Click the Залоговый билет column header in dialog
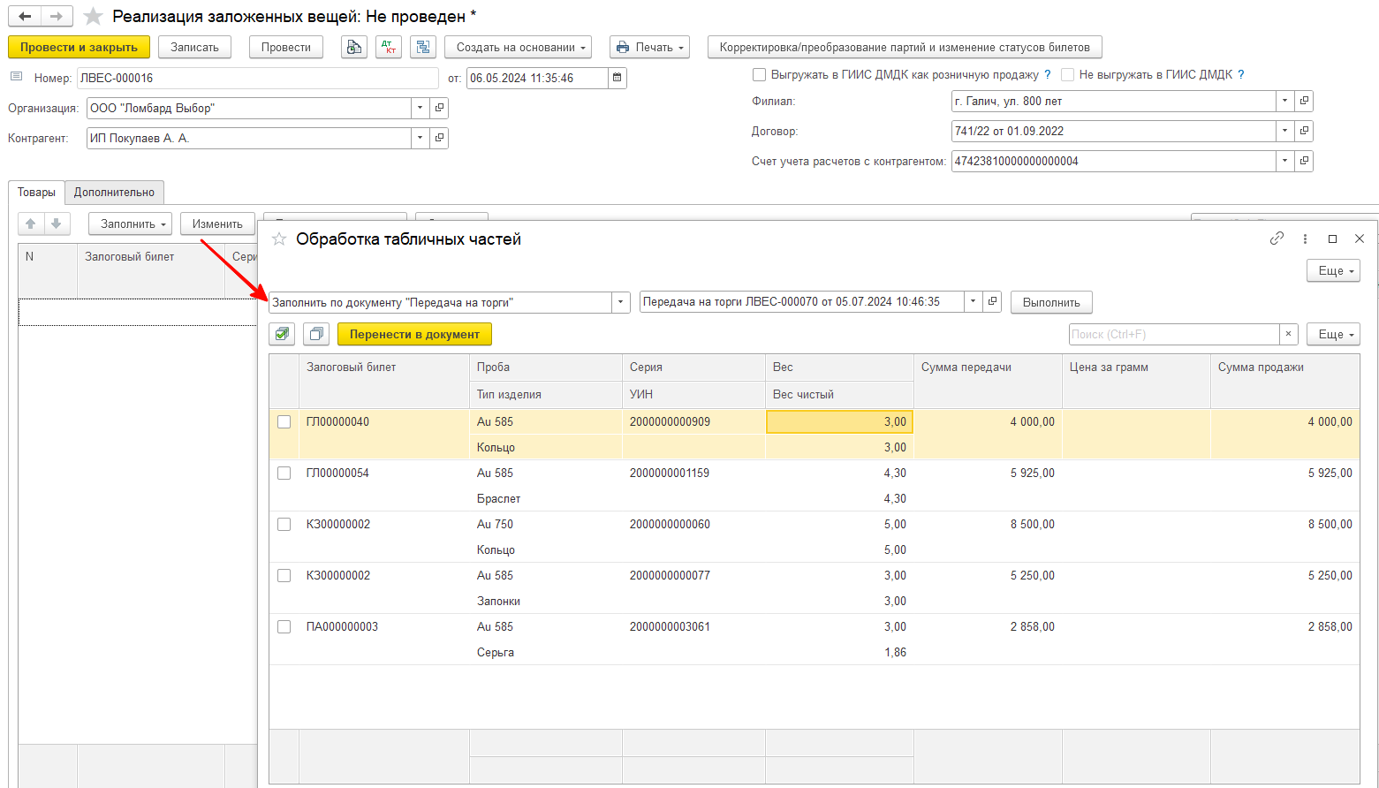The width and height of the screenshot is (1379, 788). pyautogui.click(x=384, y=381)
